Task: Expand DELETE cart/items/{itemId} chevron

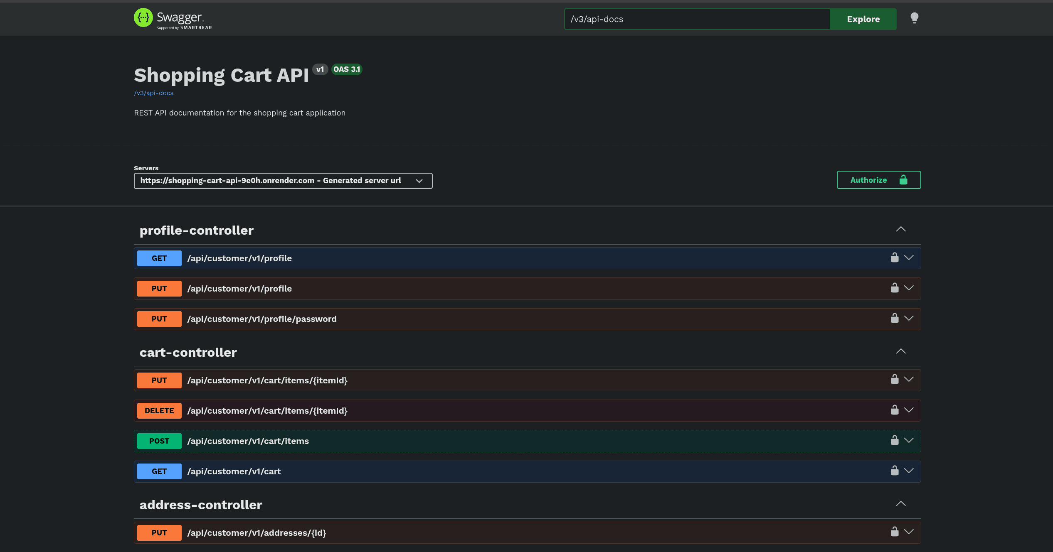Action: (909, 410)
